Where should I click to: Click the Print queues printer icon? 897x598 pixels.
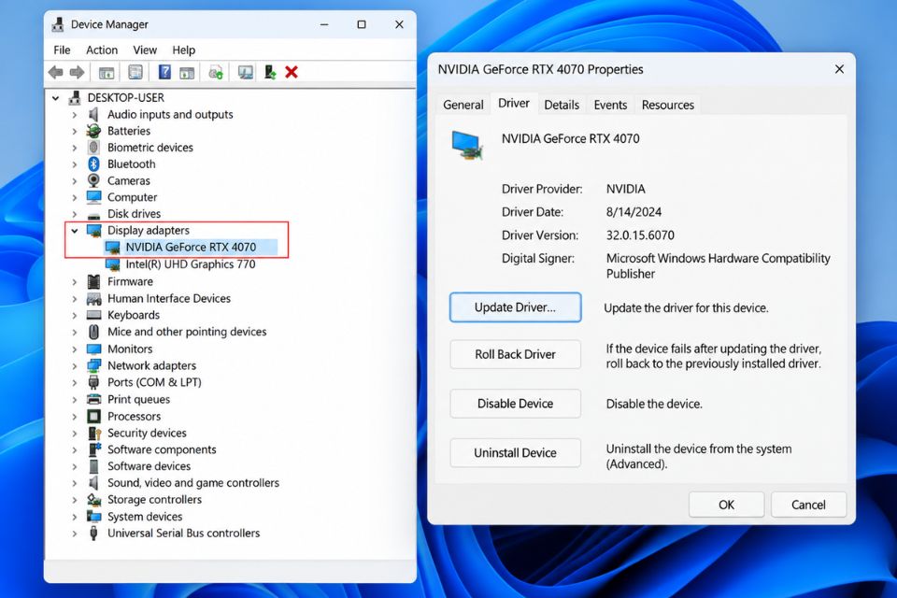93,399
